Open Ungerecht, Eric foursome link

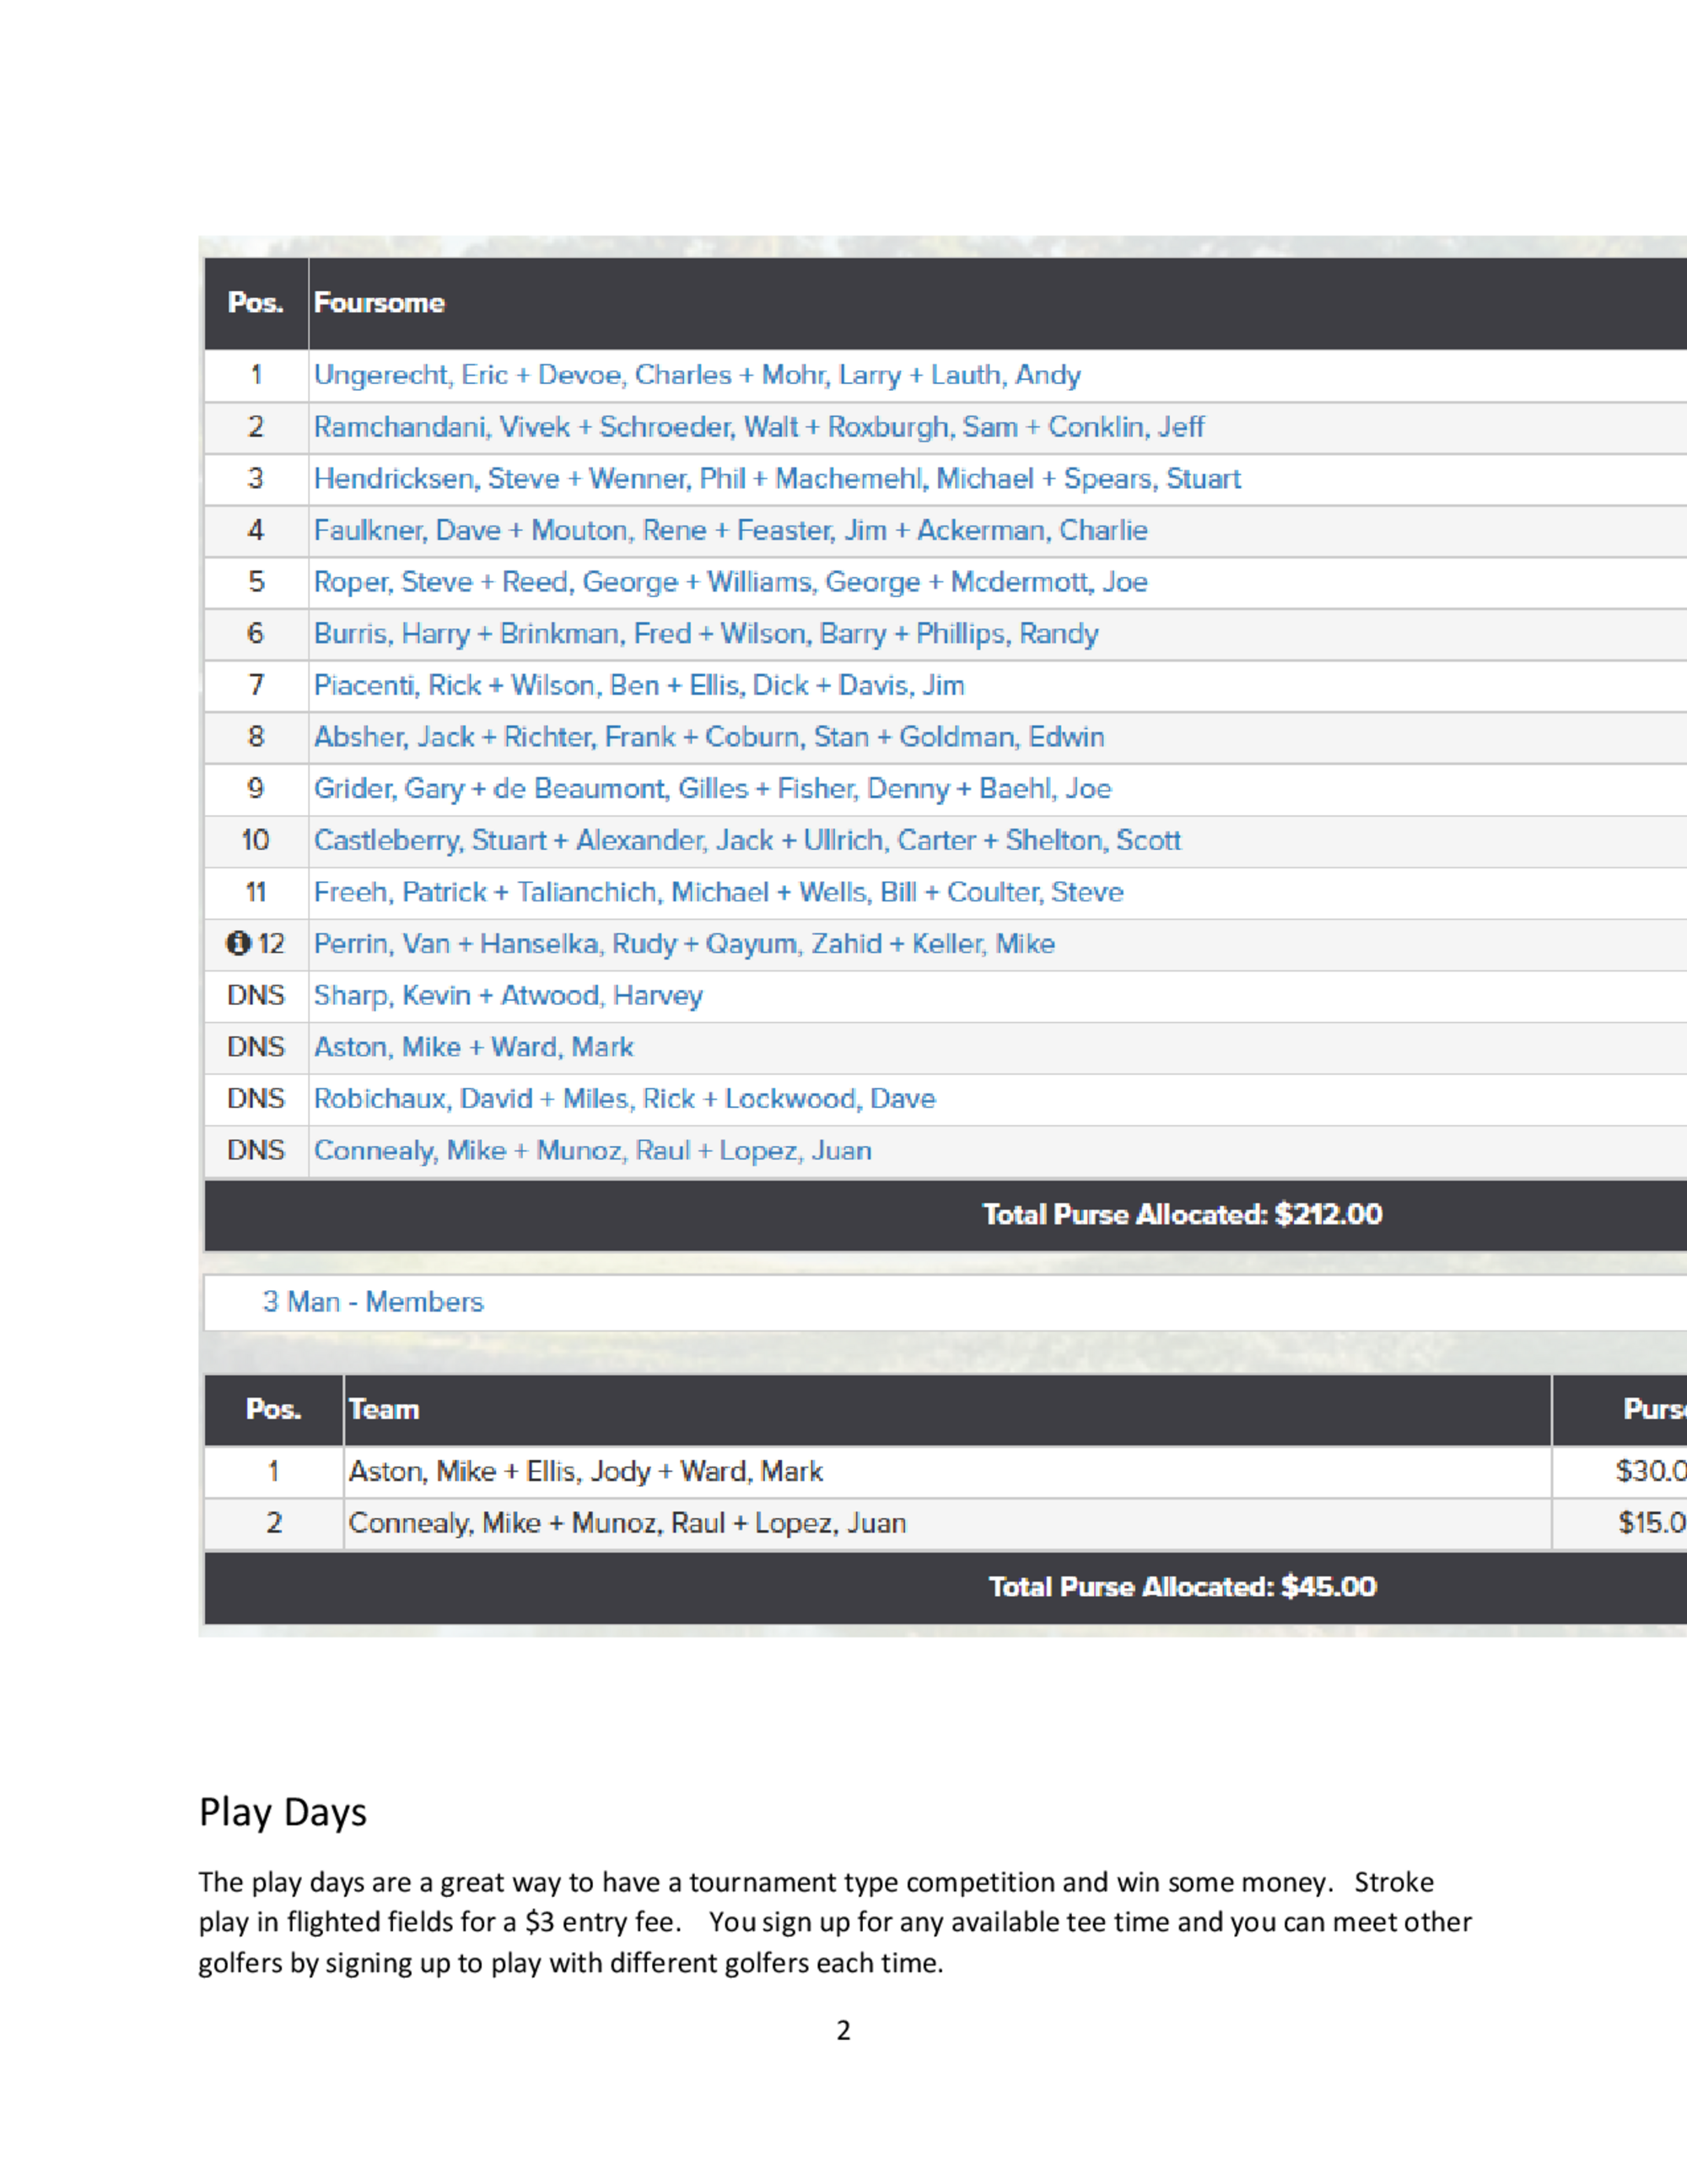pos(697,375)
